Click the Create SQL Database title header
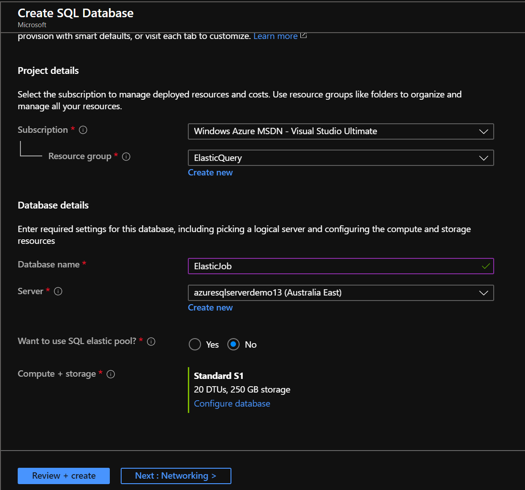This screenshot has width=525, height=490. 75,13
